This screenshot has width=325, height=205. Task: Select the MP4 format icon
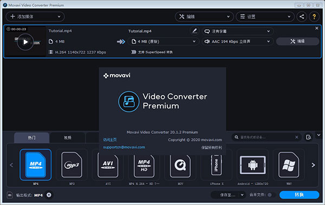pos(36,165)
